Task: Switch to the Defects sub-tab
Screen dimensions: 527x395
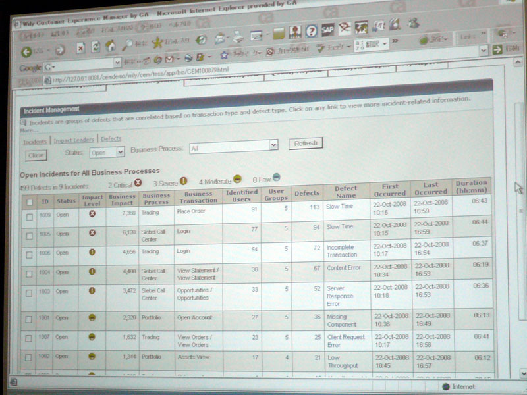Action: pyautogui.click(x=111, y=139)
